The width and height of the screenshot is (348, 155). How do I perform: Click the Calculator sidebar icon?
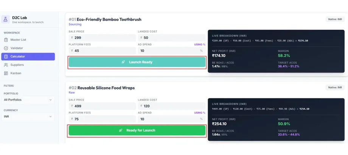point(6,57)
